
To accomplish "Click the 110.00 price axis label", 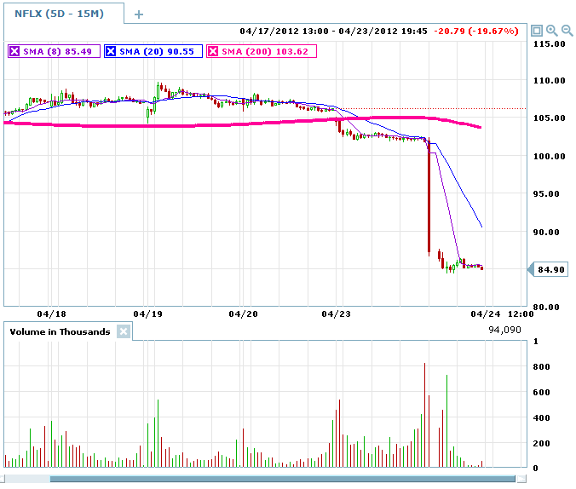I will (x=550, y=80).
